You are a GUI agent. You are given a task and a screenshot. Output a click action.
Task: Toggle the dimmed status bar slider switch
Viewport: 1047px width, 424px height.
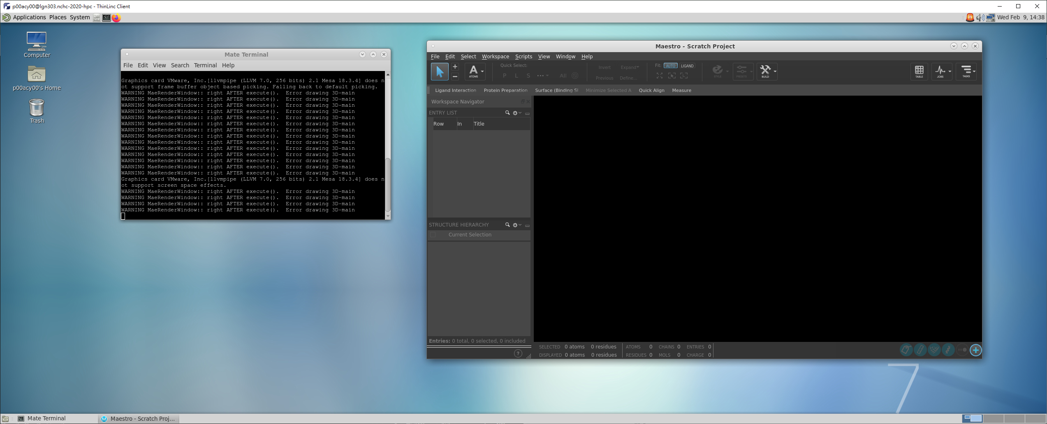tap(962, 350)
